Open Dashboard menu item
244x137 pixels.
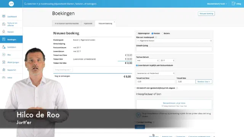12,16
